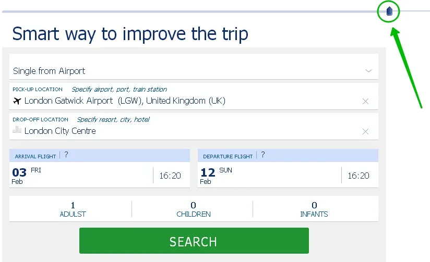This screenshot has height=262, width=430.
Task: Clear the pick-up location with X
Action: click(x=365, y=101)
